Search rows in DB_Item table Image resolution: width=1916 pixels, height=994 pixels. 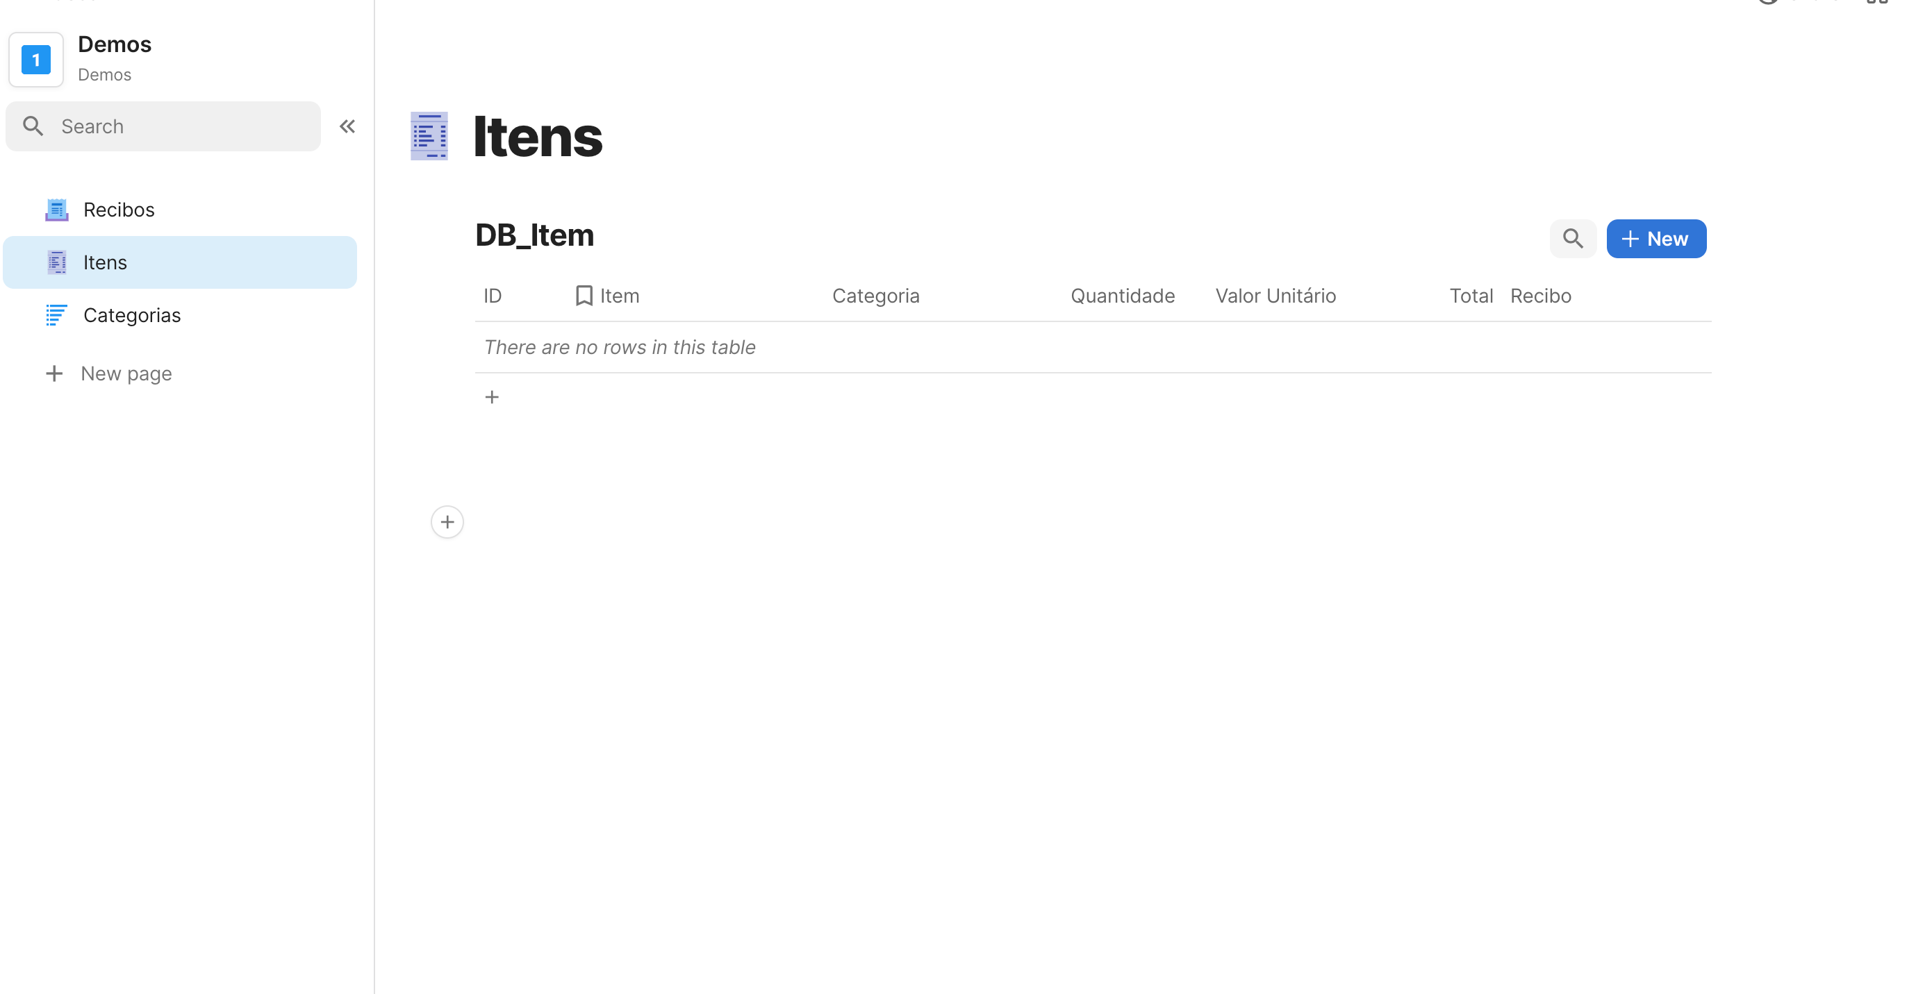tap(1572, 239)
